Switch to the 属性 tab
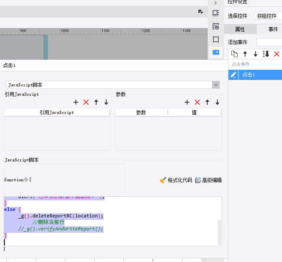The image size is (282, 262). 240,29
